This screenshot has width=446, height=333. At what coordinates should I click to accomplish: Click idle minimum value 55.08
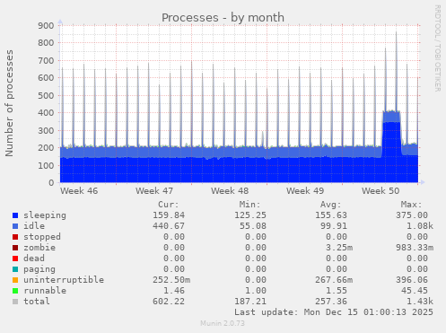click(253, 226)
